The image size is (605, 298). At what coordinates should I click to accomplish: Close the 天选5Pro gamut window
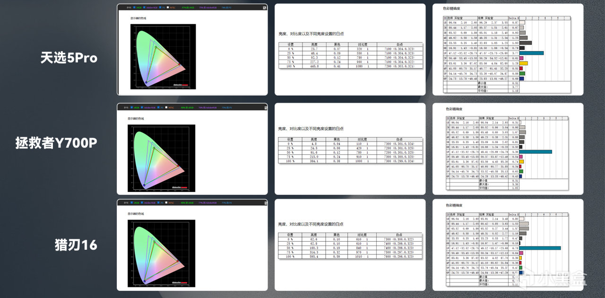point(264,8)
